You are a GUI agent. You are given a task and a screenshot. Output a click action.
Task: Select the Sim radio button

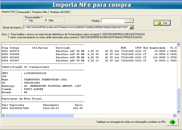[x=26, y=20]
